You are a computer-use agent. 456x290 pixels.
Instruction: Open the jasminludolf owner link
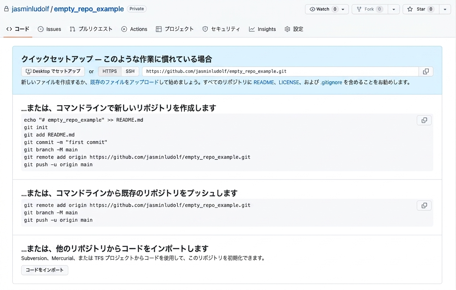point(30,9)
